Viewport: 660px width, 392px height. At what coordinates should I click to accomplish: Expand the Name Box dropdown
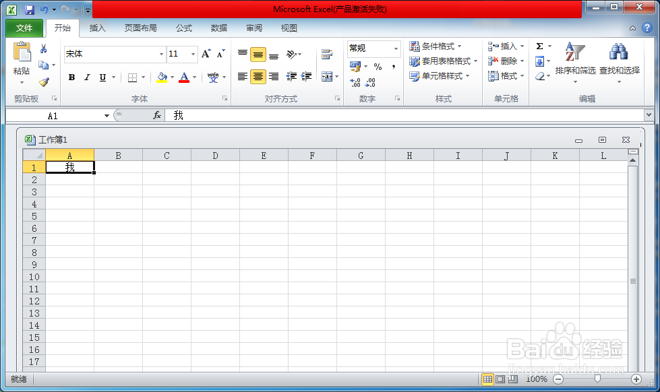(x=107, y=116)
